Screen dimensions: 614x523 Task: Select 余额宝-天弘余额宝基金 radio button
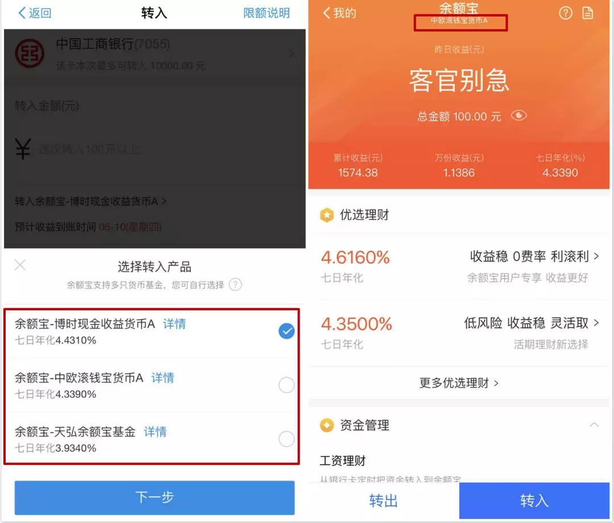coord(287,439)
